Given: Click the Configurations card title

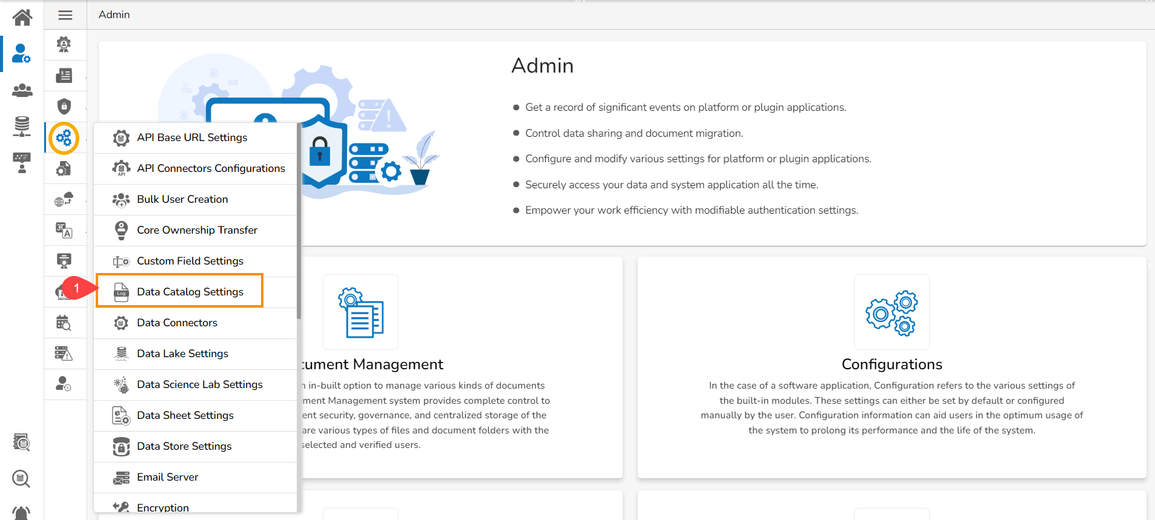Looking at the screenshot, I should tap(892, 364).
